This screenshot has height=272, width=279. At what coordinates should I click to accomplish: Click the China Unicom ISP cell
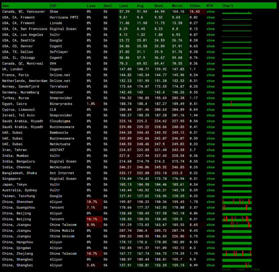click(62, 237)
